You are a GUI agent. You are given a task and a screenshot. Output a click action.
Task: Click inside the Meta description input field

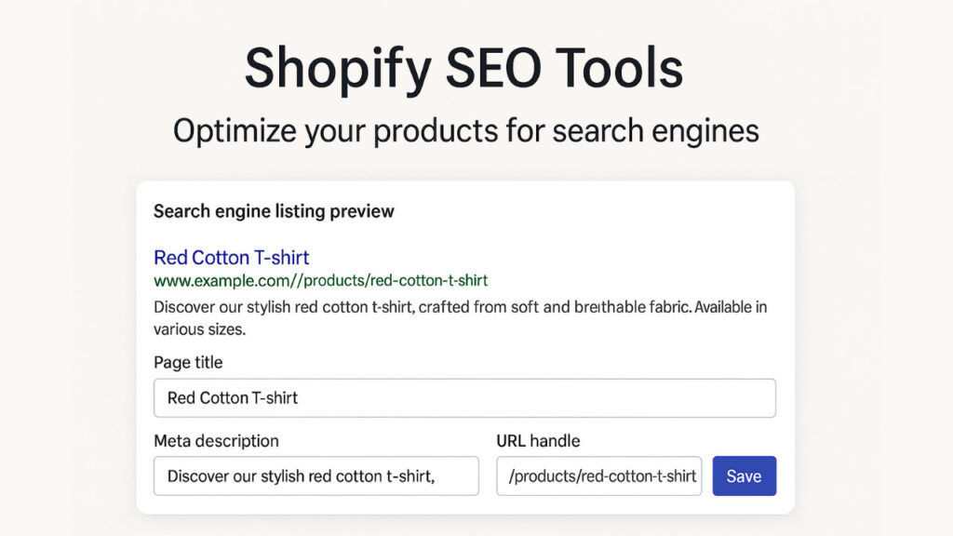pos(316,476)
